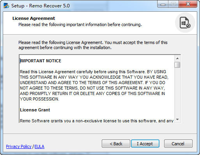Click the license scrollbar up arrow
Viewport: 200px width, 155px height.
(177, 58)
